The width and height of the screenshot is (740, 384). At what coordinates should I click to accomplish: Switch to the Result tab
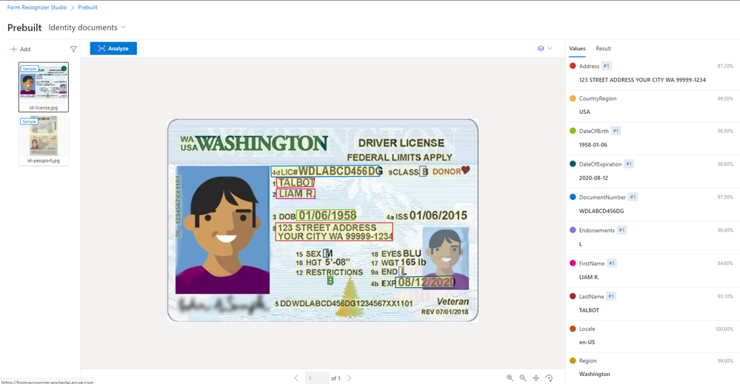(603, 49)
